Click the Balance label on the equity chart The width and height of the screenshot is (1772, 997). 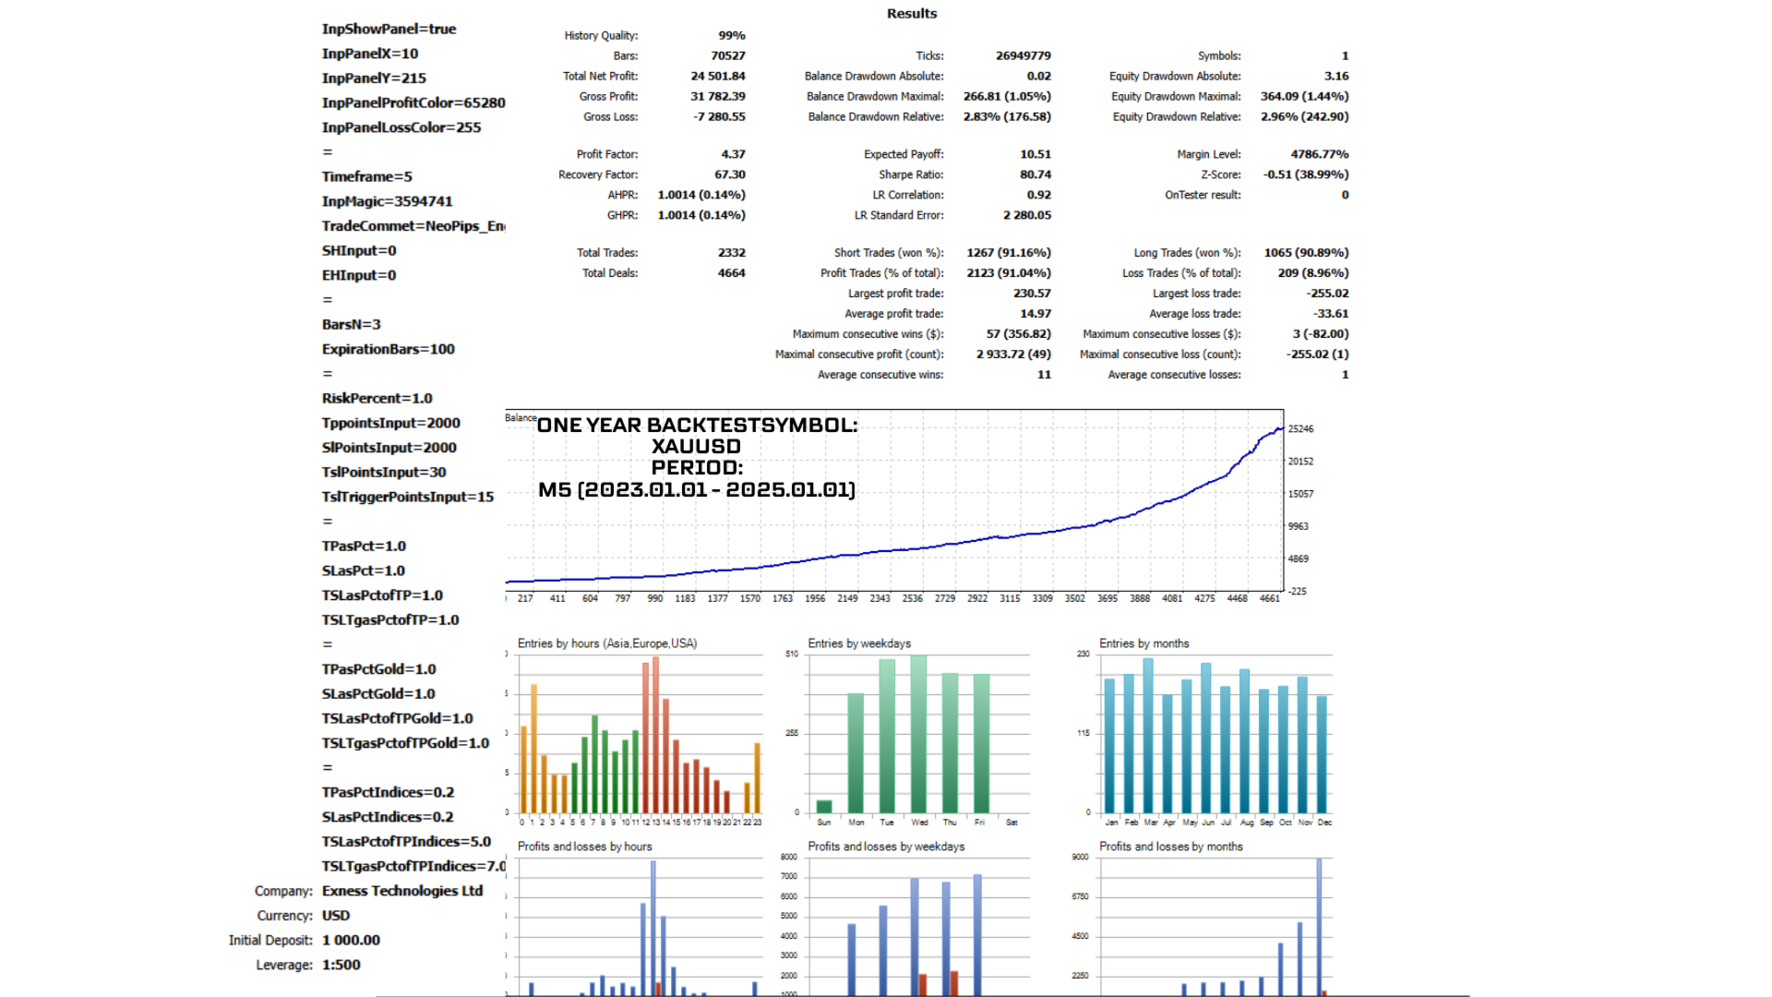(520, 418)
